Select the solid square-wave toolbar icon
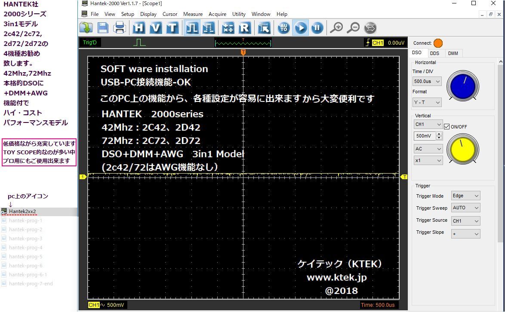This screenshot has width=505, height=312. [x=192, y=28]
